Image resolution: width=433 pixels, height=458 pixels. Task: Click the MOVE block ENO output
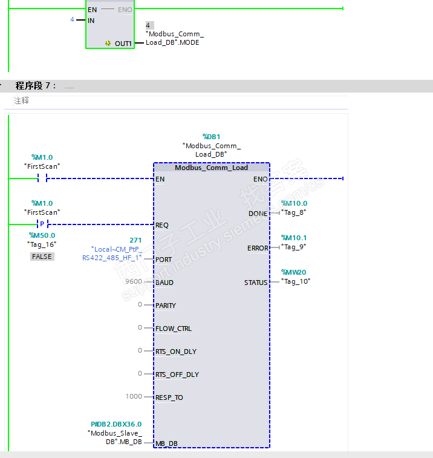click(x=125, y=10)
